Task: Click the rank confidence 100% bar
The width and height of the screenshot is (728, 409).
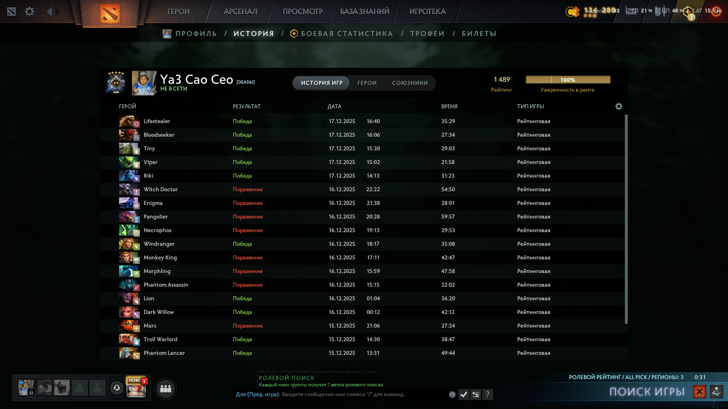Action: 568,80
